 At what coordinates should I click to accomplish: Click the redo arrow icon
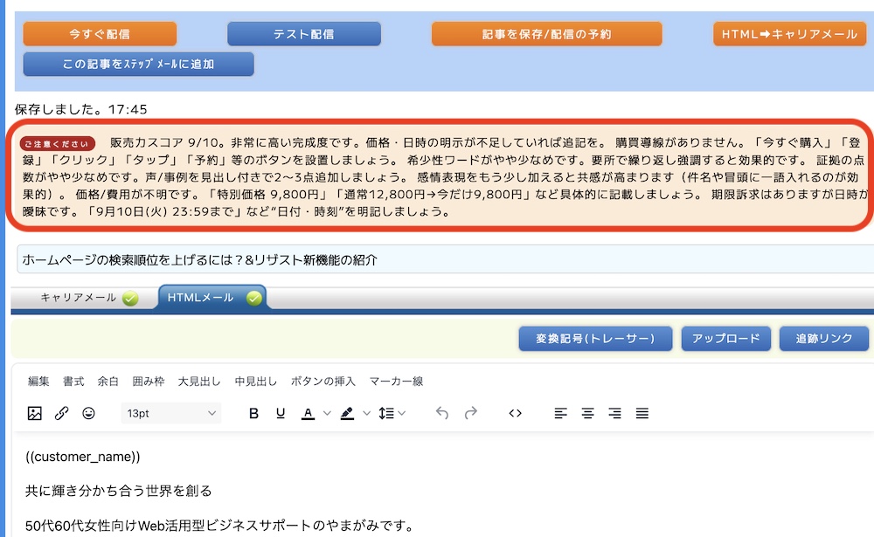tap(471, 414)
